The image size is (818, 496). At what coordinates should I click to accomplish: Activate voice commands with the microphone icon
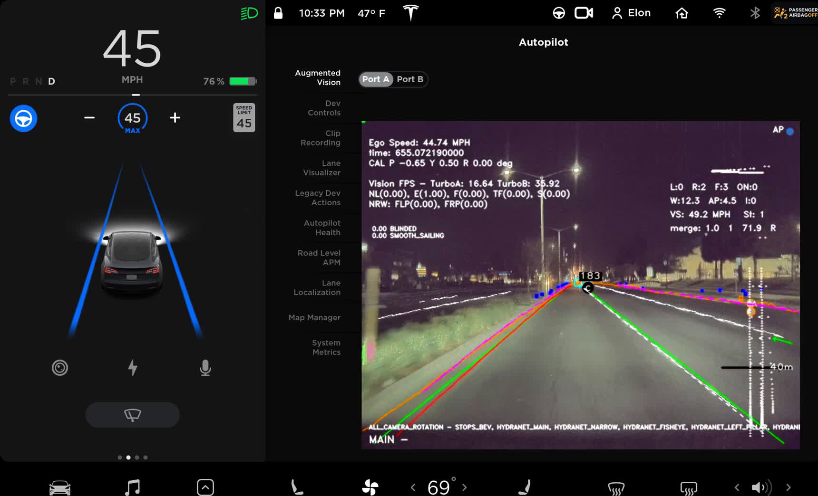coord(205,367)
